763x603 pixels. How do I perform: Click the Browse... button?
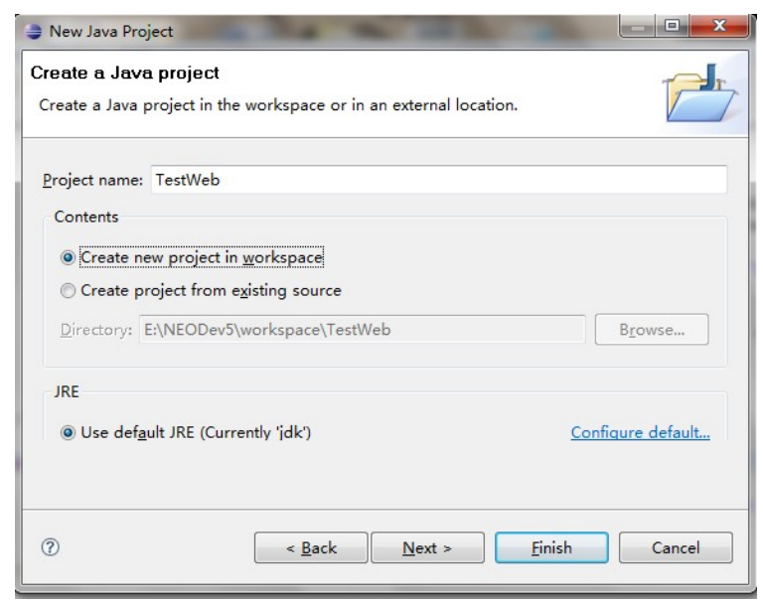652,330
